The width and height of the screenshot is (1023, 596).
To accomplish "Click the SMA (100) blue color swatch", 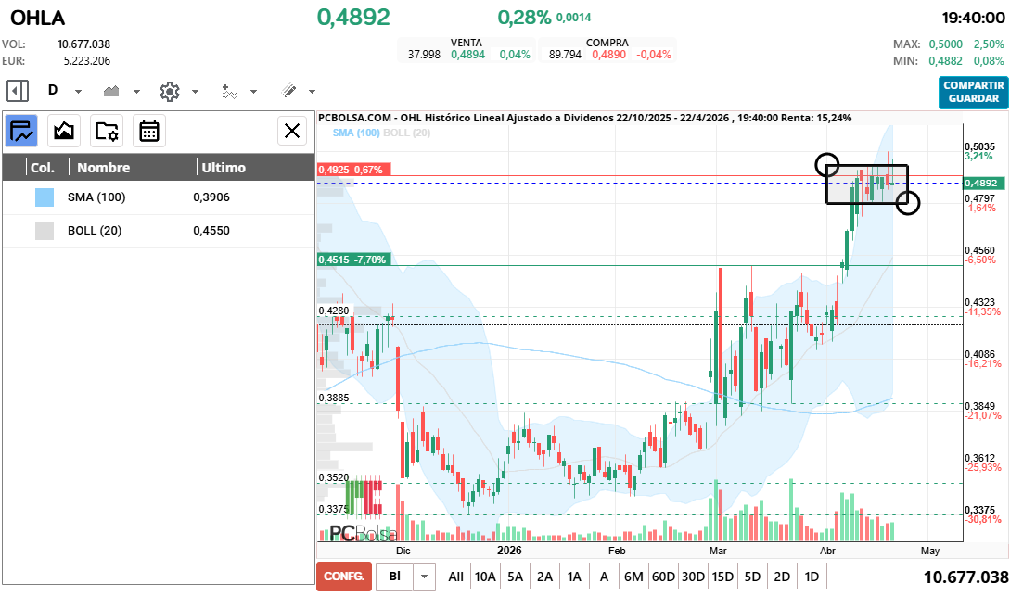I will click(45, 197).
